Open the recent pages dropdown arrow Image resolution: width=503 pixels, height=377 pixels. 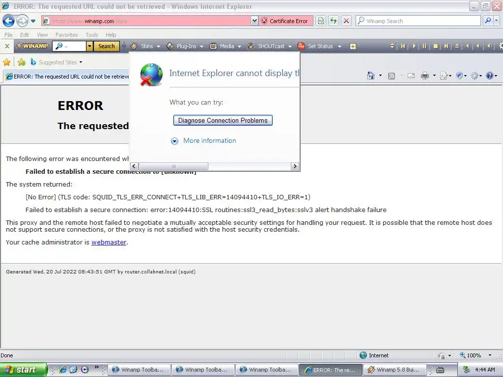coord(33,21)
